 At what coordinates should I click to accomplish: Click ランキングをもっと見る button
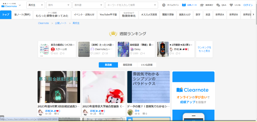coord(204,49)
